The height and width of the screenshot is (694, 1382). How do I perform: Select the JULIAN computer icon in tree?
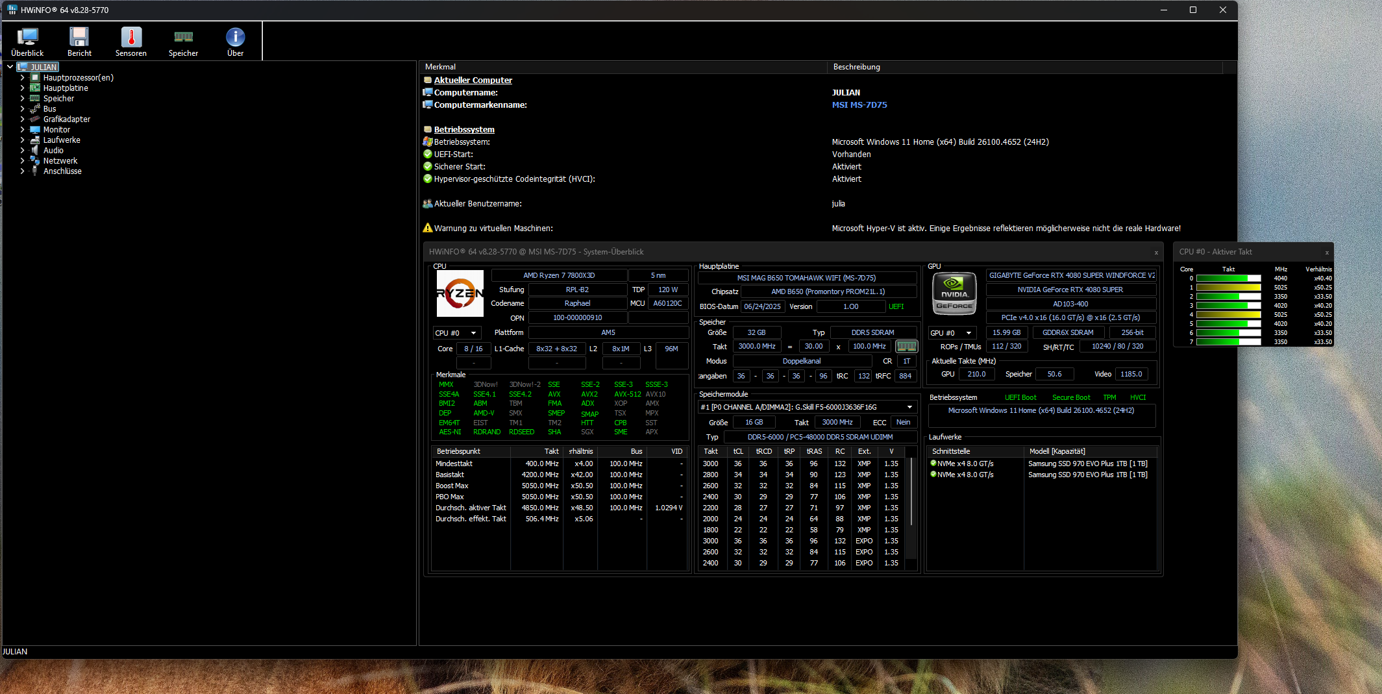23,67
